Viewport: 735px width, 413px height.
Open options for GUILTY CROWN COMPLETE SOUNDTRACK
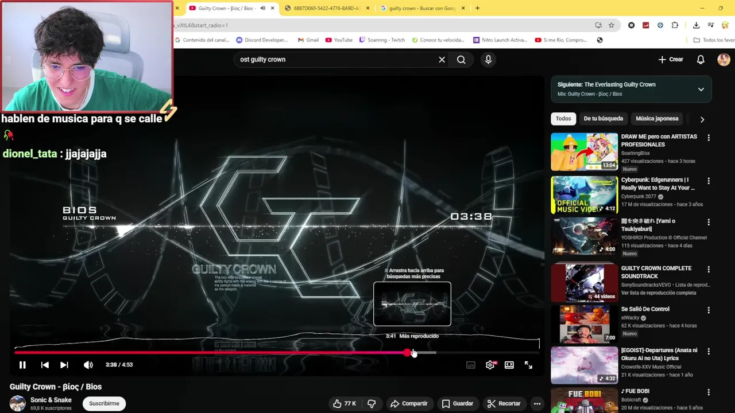click(709, 269)
